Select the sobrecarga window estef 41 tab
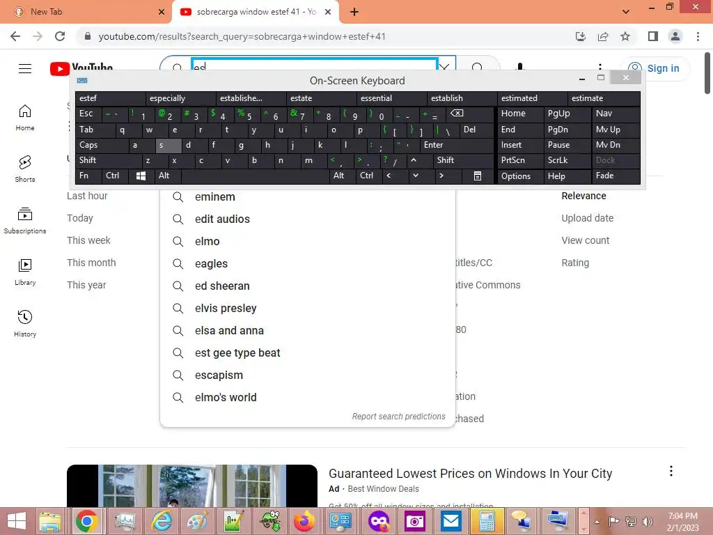This screenshot has height=535, width=713. coord(256,12)
